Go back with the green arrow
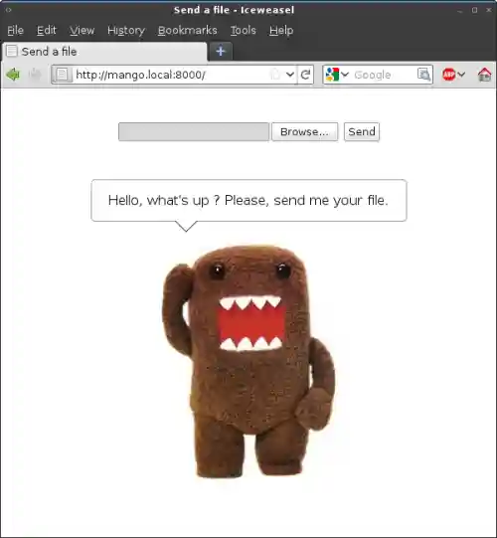This screenshot has width=497, height=538. (x=13, y=75)
